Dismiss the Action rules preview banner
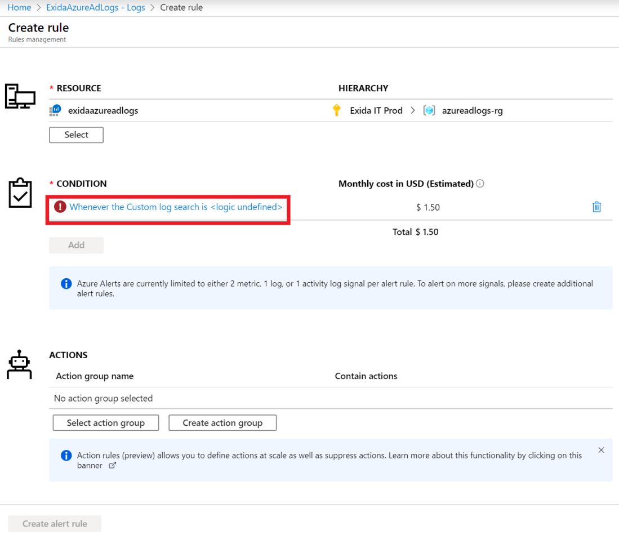Screen dimensions: 619x535 click(601, 450)
